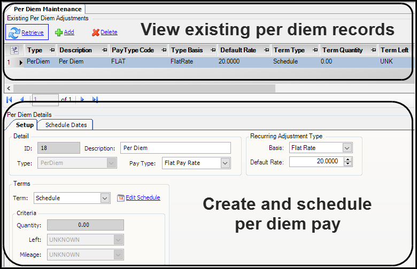The image size is (417, 269).
Task: Click the Edit Schedule calendar icon
Action: pos(120,198)
